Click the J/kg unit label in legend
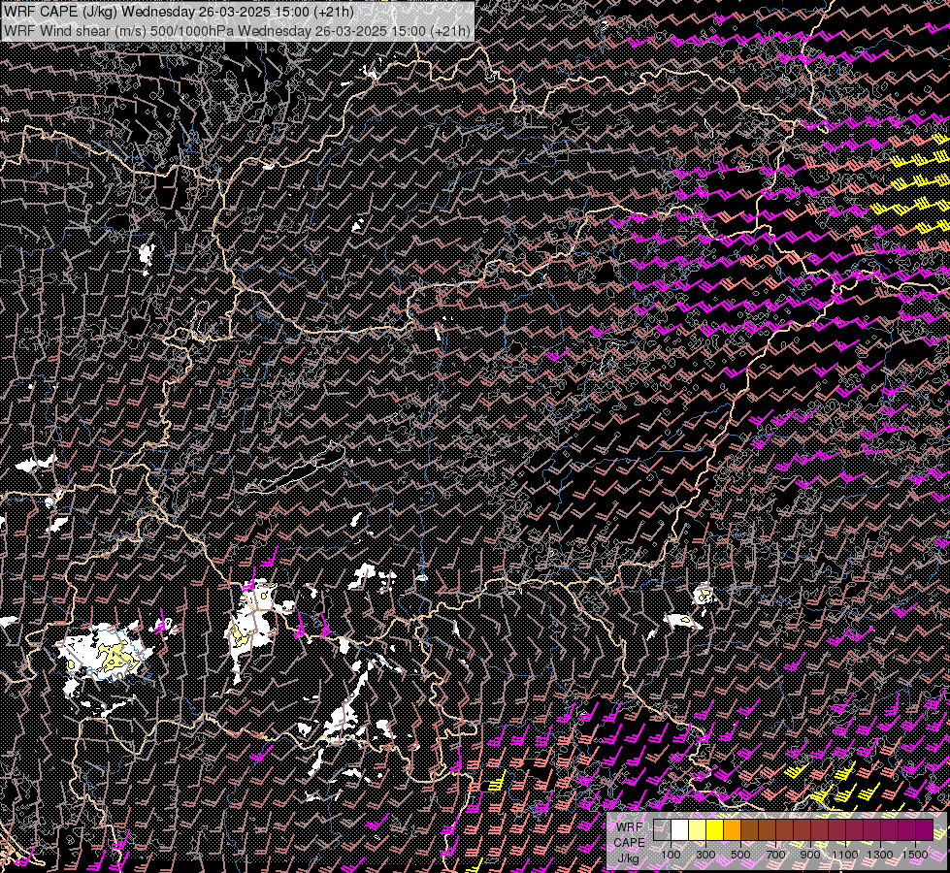 [x=629, y=858]
